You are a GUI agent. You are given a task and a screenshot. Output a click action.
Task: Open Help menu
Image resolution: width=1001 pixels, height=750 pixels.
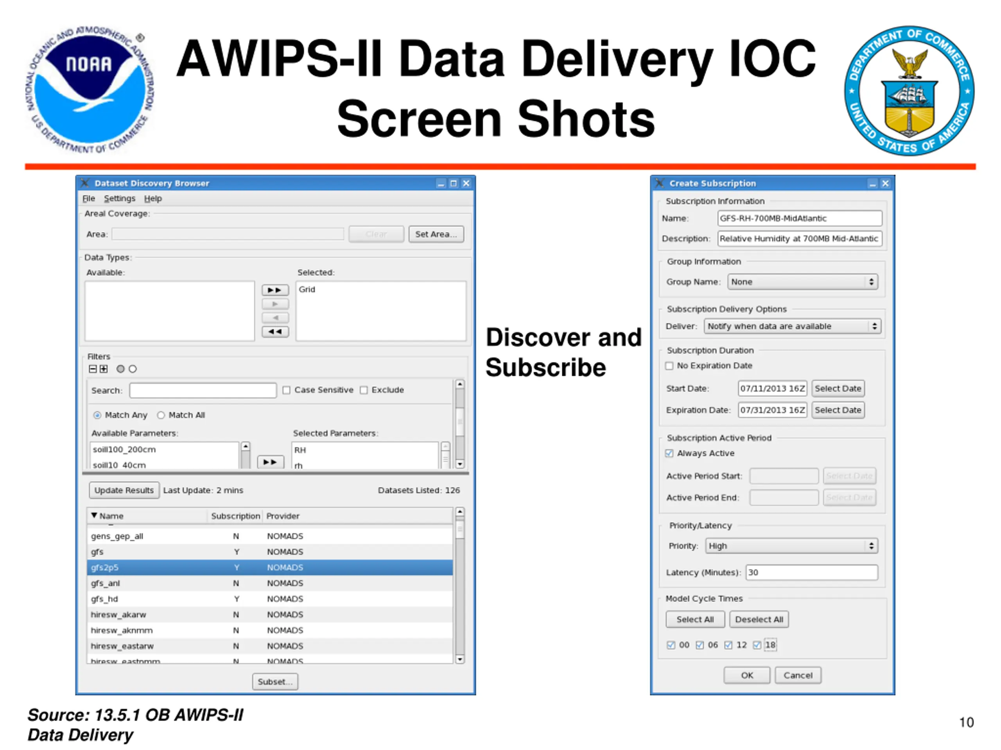click(153, 198)
